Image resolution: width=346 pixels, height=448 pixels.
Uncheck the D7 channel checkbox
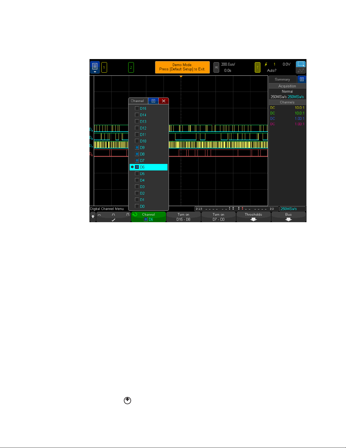click(x=137, y=161)
